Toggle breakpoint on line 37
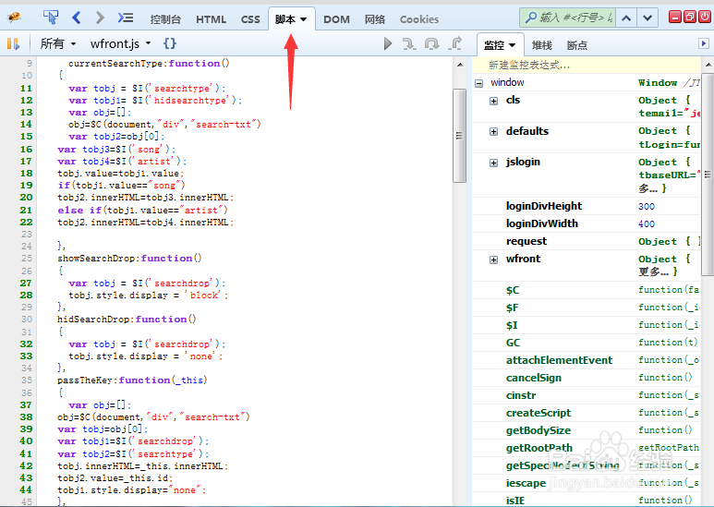Screen dimensions: 714x507 [x=26, y=405]
